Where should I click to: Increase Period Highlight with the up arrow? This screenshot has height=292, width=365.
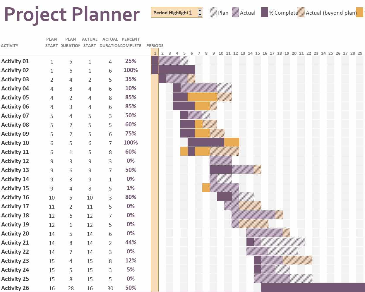200,11
